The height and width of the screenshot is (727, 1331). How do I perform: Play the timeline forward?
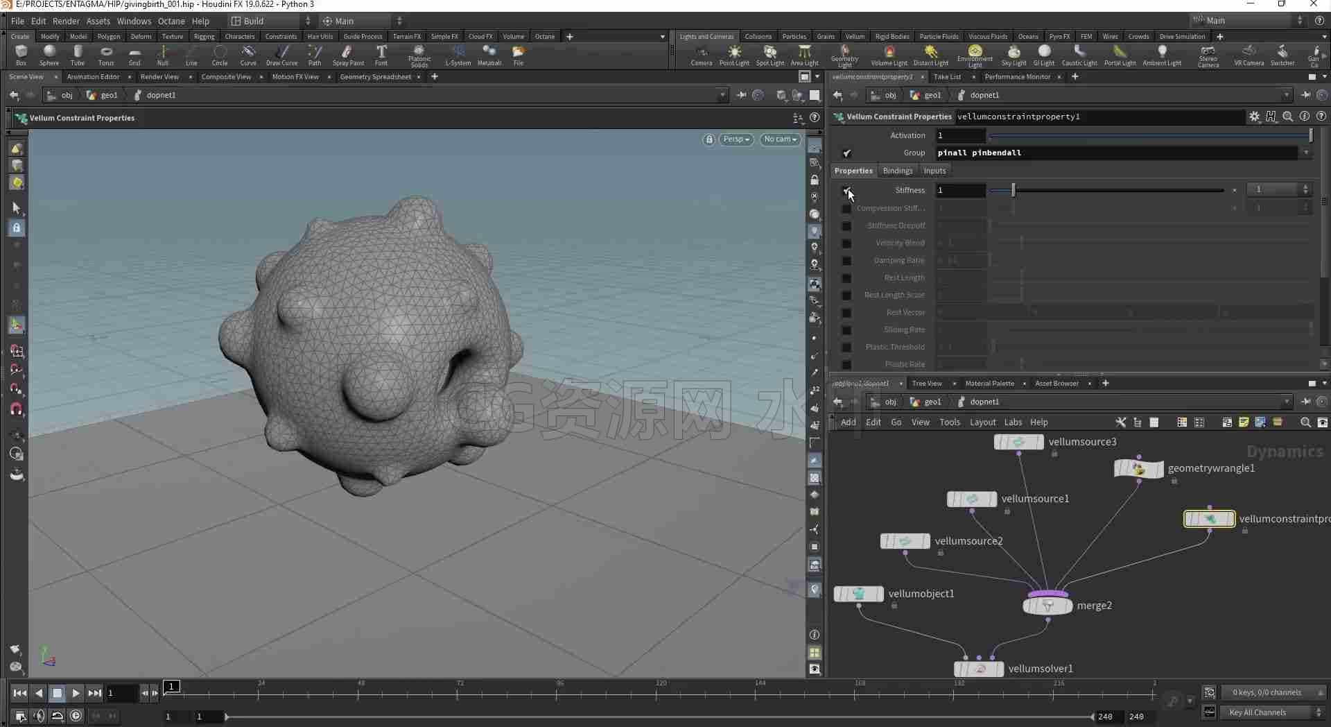pos(76,692)
